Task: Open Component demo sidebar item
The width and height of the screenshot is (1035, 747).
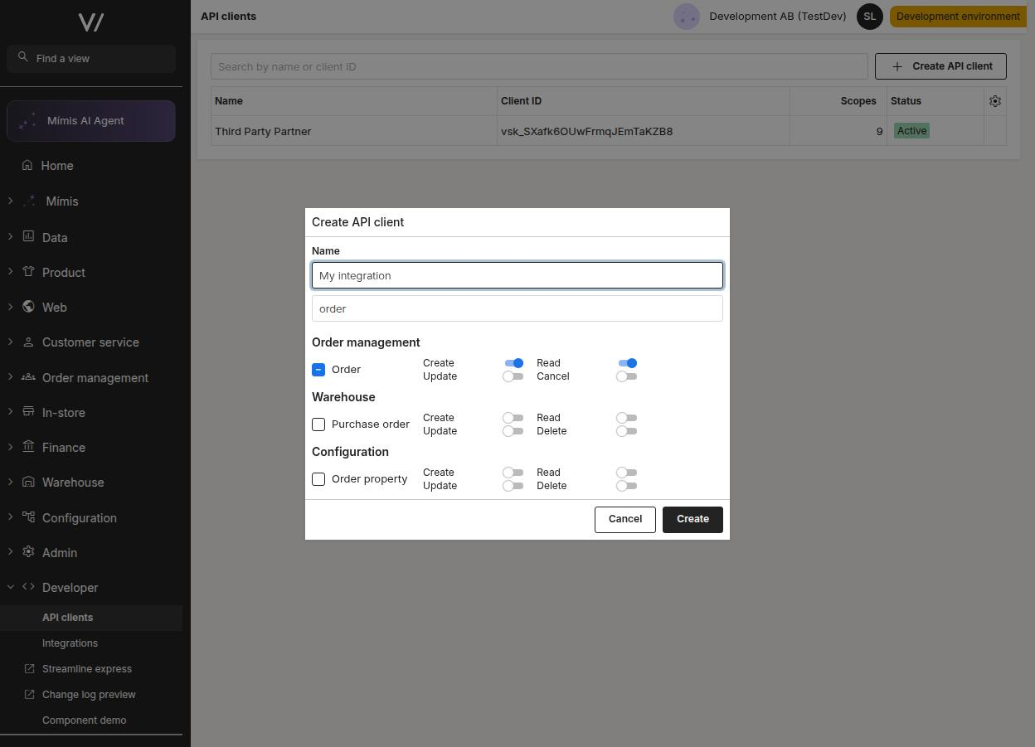Action: pyautogui.click(x=91, y=720)
